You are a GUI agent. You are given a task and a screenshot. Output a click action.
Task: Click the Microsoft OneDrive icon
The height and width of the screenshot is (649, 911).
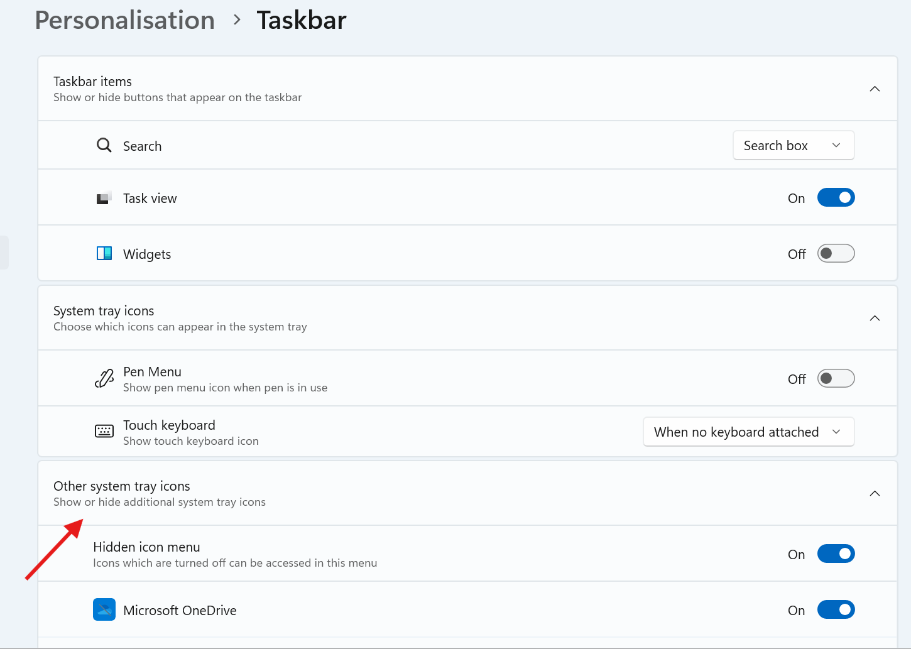(104, 609)
